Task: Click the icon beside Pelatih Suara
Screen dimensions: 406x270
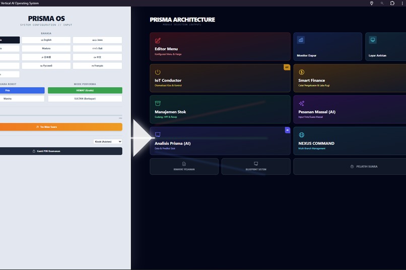Action: tap(352, 166)
